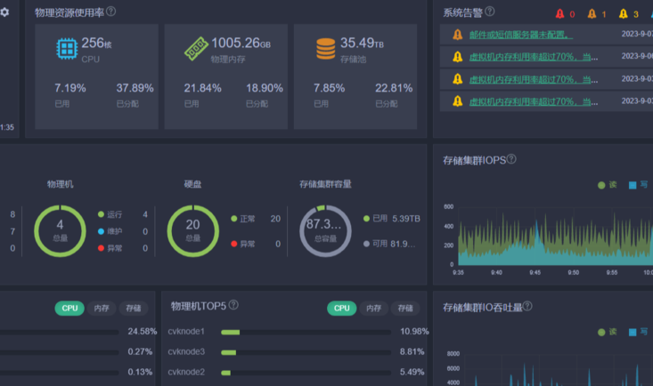Click the green physical memory icon

tap(196, 49)
